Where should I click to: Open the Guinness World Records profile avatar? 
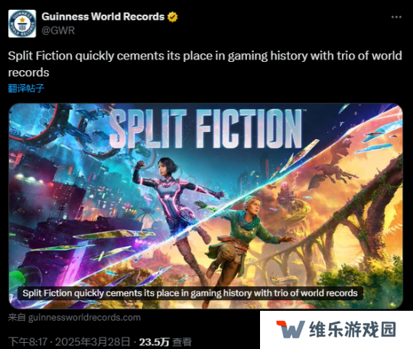pos(22,24)
